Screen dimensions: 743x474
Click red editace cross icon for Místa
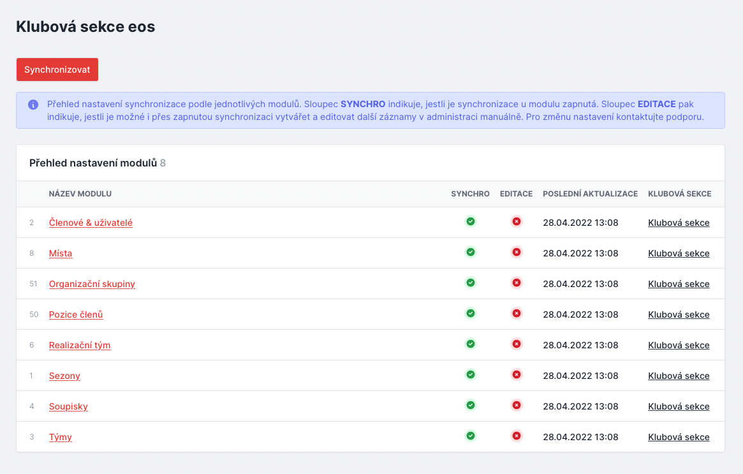(517, 252)
